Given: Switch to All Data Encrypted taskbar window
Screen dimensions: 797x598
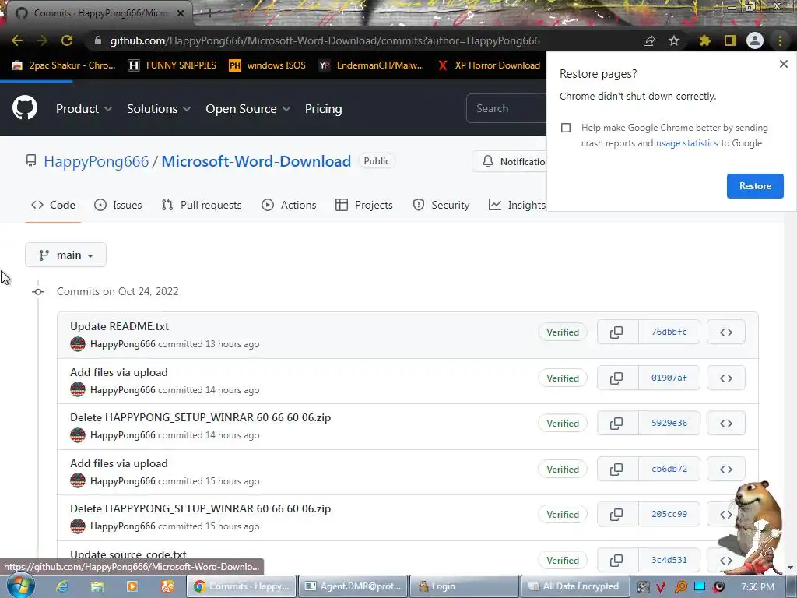Looking at the screenshot, I should (x=575, y=586).
